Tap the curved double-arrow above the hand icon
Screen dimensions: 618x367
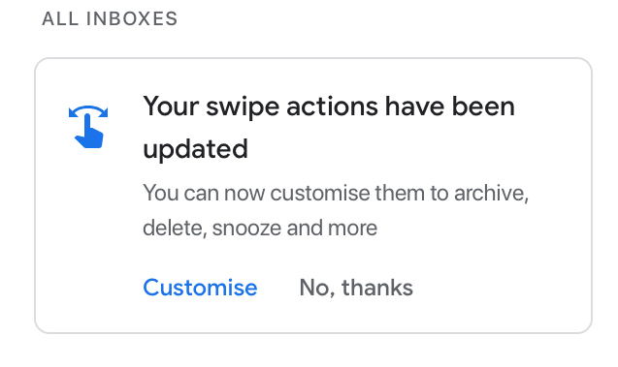coord(88,111)
